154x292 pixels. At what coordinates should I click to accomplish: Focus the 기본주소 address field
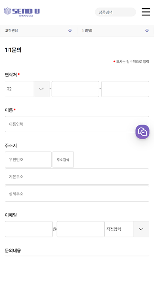pos(77,176)
